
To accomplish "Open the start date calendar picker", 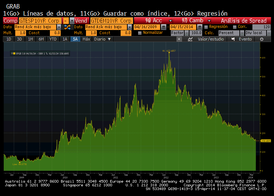I will [x=163, y=27].
